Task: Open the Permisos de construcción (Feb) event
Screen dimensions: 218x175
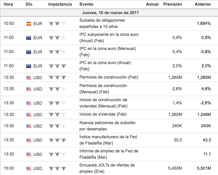Action: [109, 77]
